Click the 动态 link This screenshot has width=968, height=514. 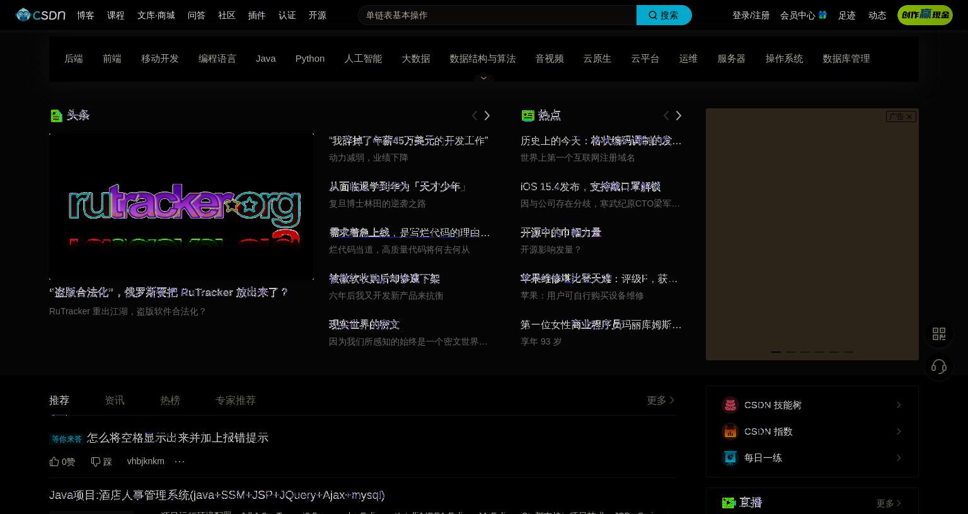877,15
